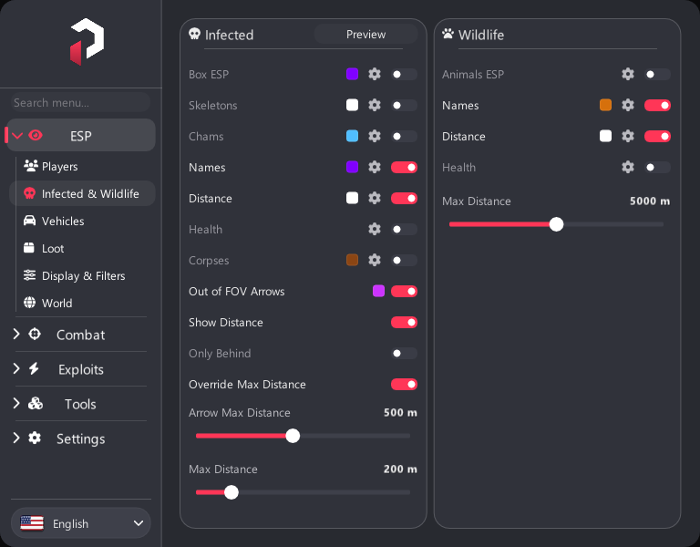Click the Chams blue color swatch
This screenshot has height=547, width=700.
click(352, 136)
